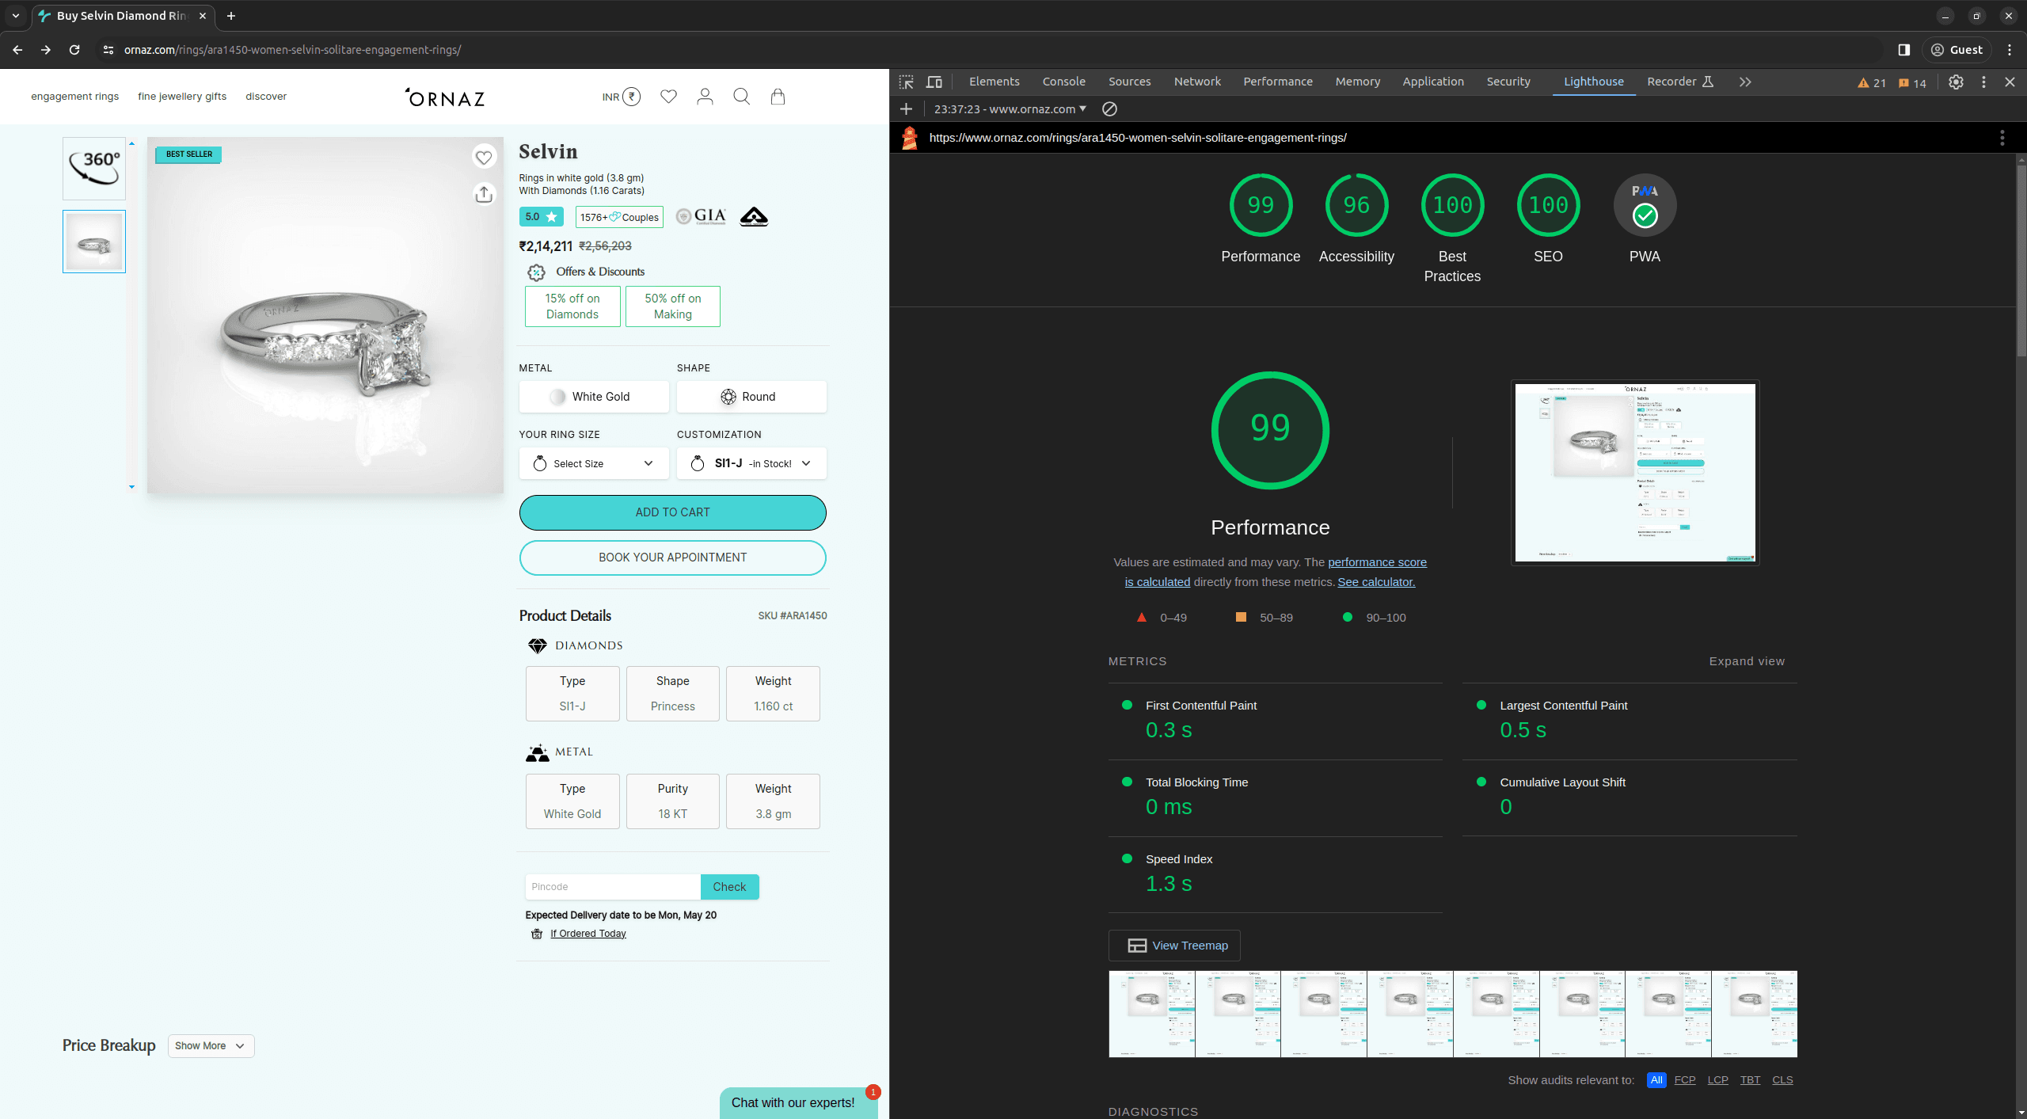2027x1119 pixels.
Task: Filter audits by LCP
Action: [1718, 1080]
